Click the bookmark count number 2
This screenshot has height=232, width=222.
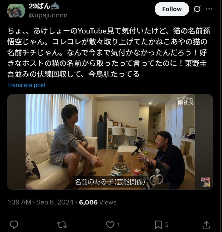pos(167,225)
